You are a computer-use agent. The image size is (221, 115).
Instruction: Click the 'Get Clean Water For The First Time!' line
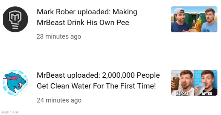(96, 86)
